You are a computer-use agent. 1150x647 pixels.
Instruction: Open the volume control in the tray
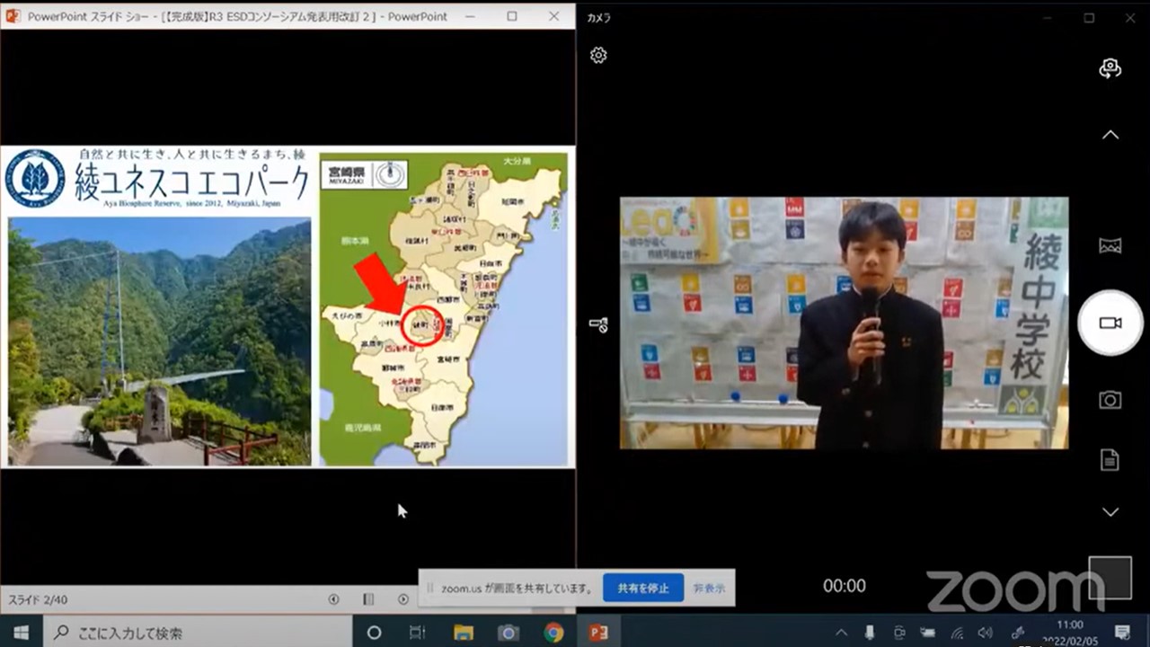point(986,633)
